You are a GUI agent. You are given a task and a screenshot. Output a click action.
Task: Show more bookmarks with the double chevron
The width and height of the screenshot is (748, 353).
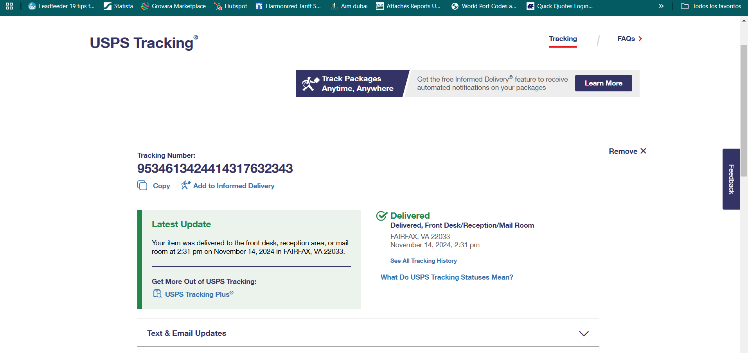[x=661, y=6]
